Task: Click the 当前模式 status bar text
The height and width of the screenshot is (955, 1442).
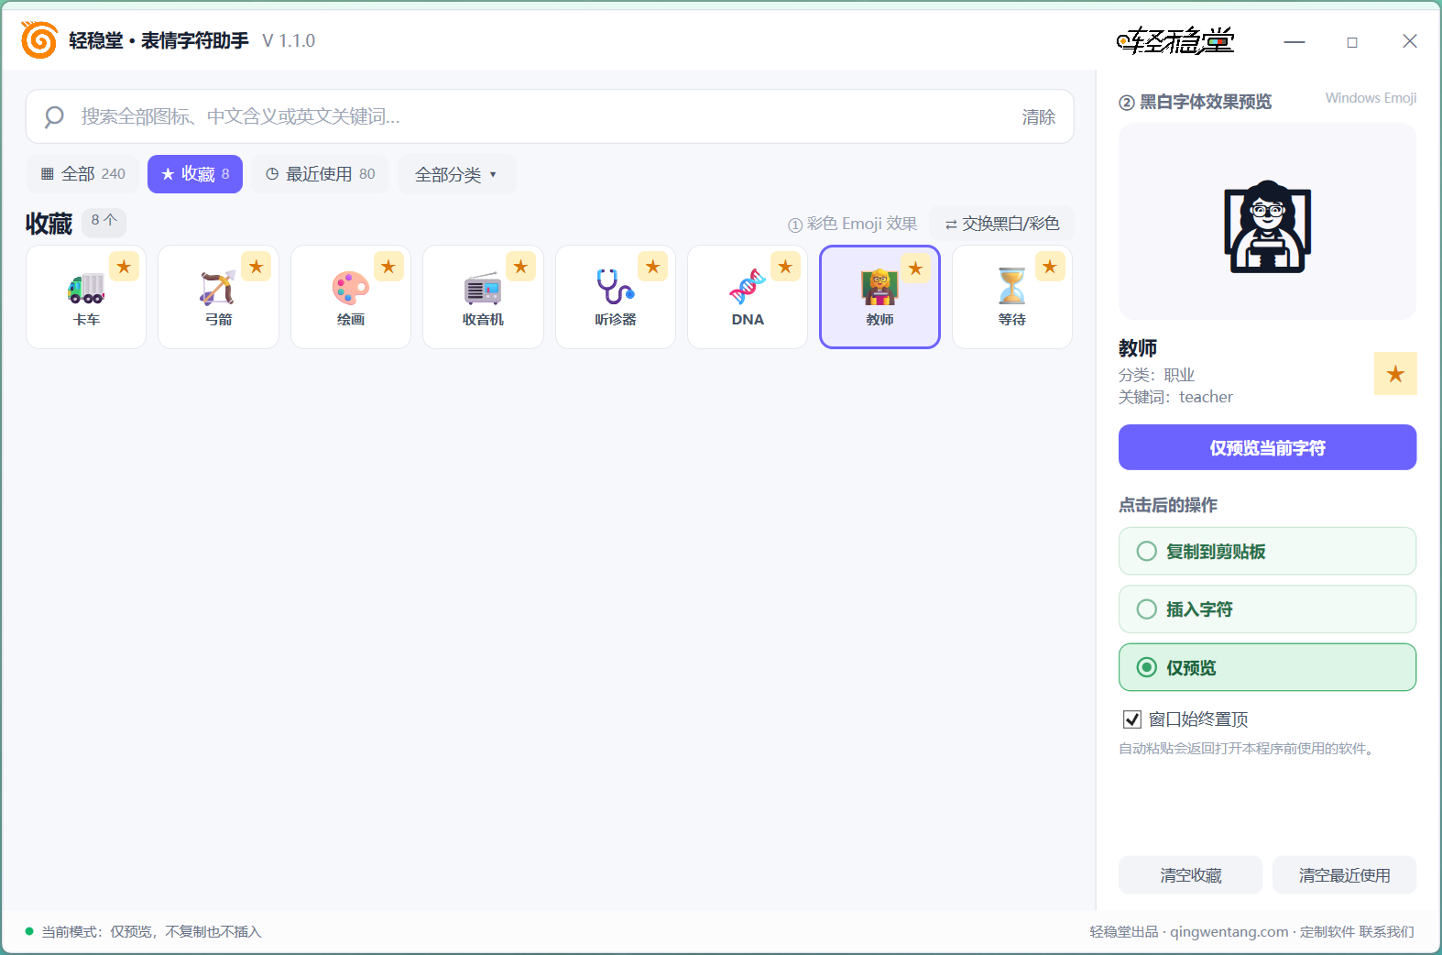Action: coord(151,931)
